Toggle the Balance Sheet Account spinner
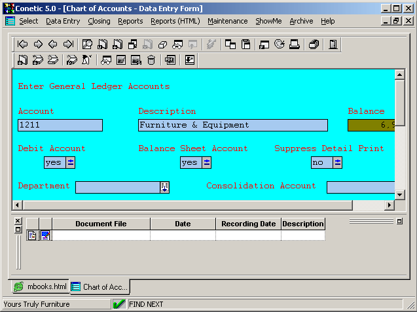The image size is (417, 312). click(207, 162)
